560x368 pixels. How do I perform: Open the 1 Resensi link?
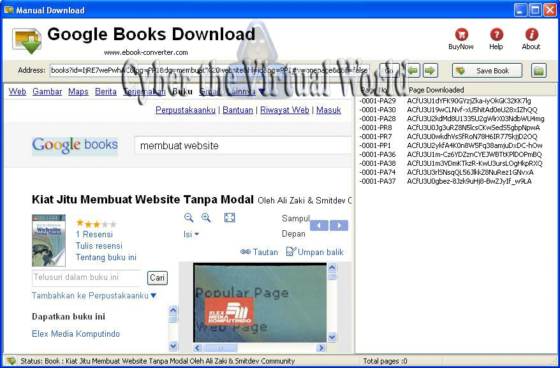(94, 234)
